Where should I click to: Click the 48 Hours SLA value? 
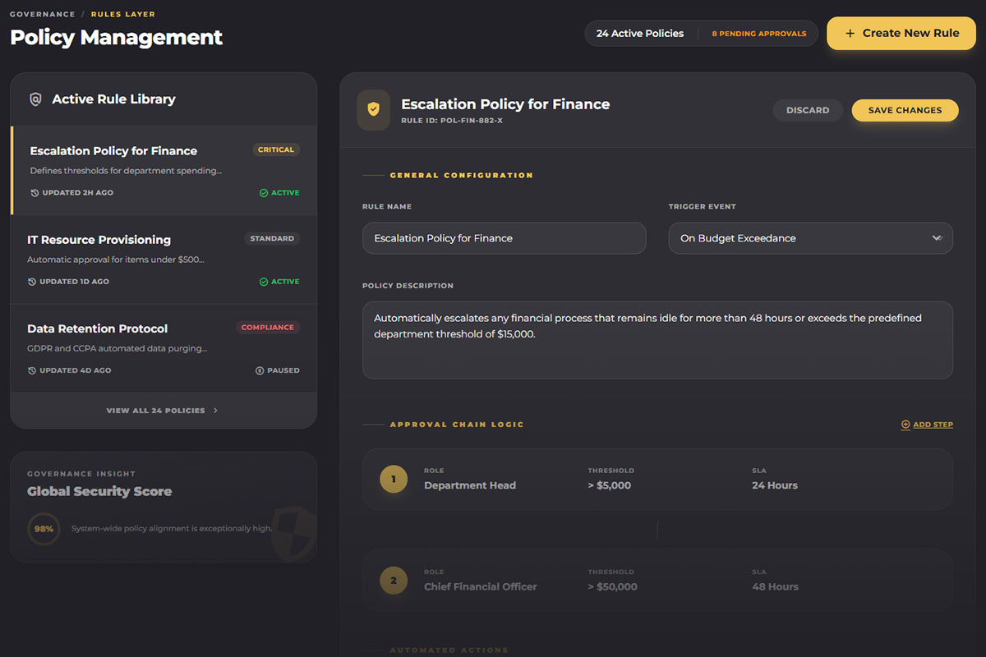click(x=776, y=587)
